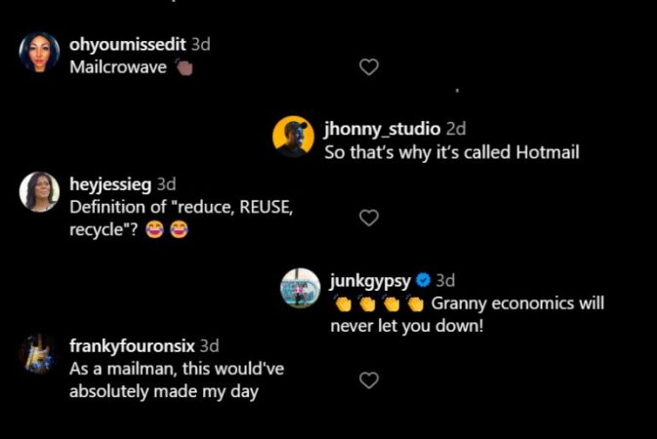Like heyjessieg's "reduce, REUSE, recycle" comment
The width and height of the screenshot is (657, 439).
(x=369, y=218)
